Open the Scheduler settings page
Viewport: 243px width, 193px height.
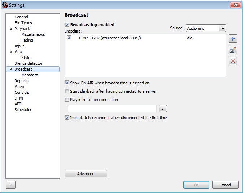pyautogui.click(x=23, y=110)
